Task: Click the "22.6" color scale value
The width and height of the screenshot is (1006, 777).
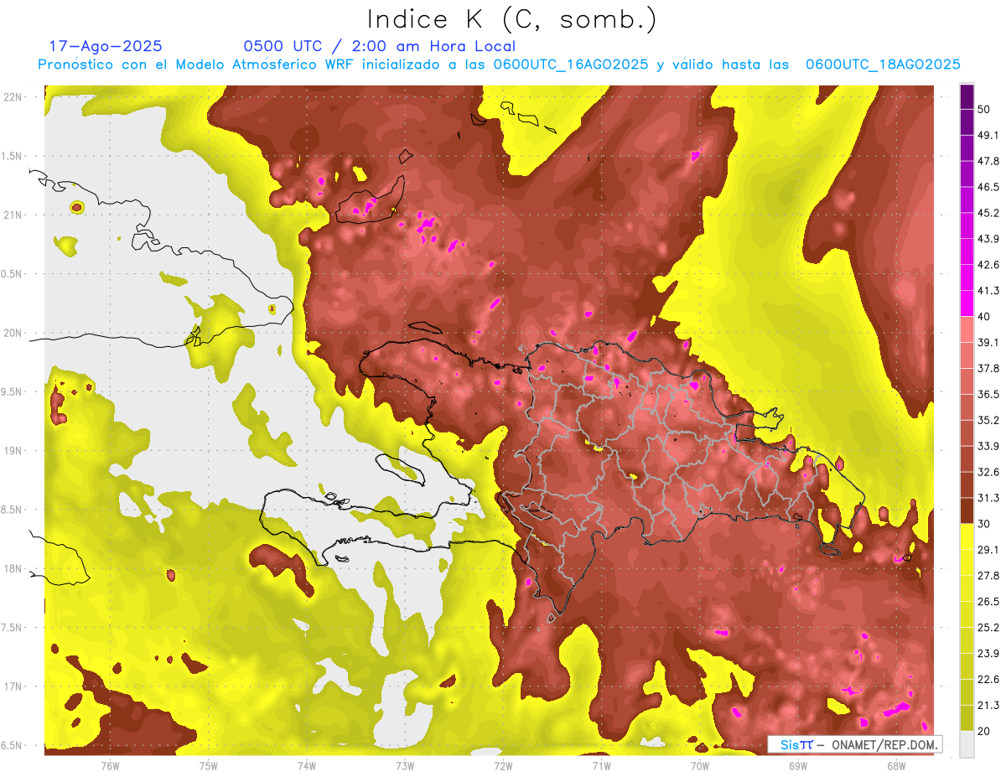Action: pos(988,680)
